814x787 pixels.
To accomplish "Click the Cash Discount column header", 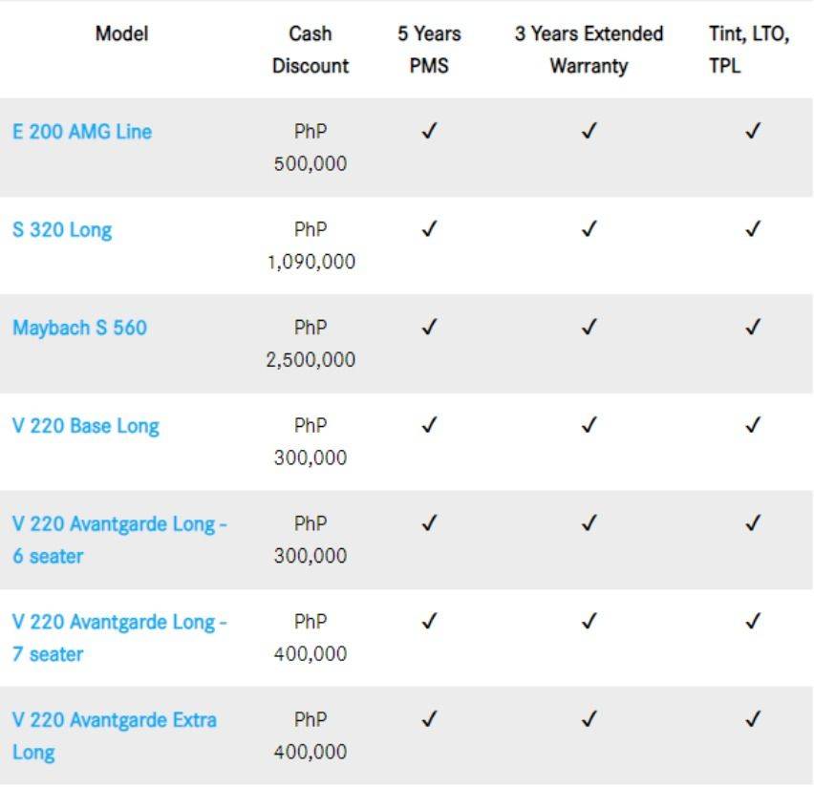I will point(311,50).
